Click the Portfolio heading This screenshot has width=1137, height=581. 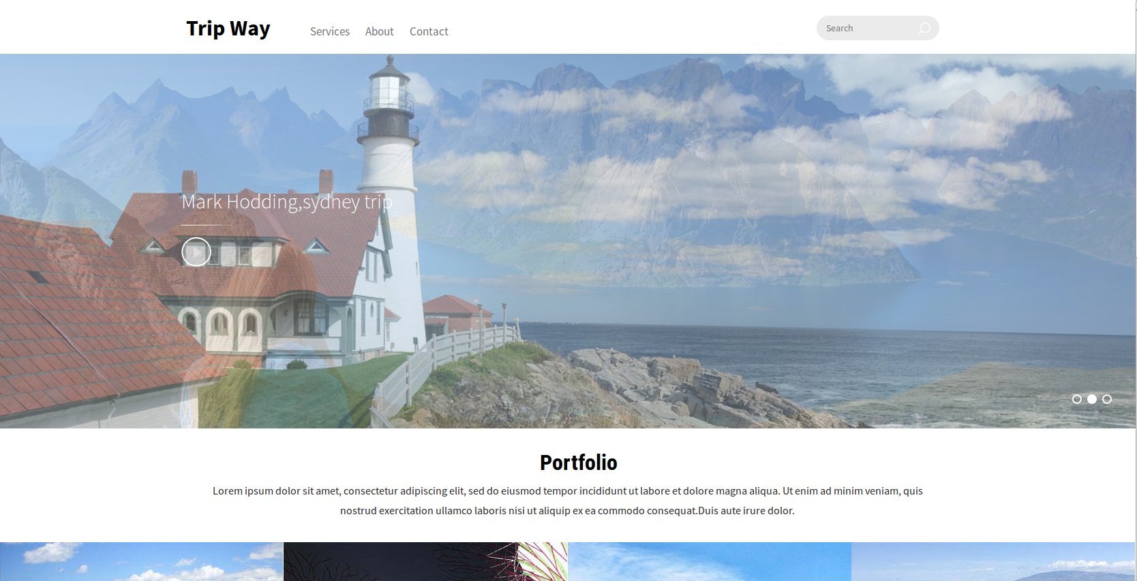[579, 462]
